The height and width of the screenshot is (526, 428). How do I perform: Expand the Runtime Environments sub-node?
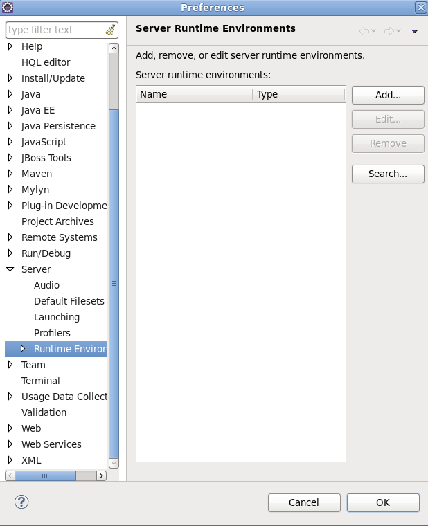(x=22, y=349)
